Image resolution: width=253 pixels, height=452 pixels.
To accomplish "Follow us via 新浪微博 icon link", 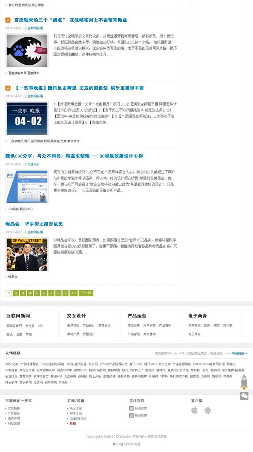I will click(138, 408).
